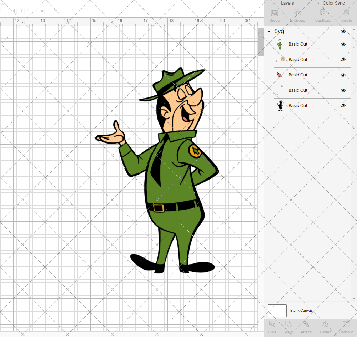Click the Delete trash icon
The height and width of the screenshot is (337, 357).
(x=346, y=12)
